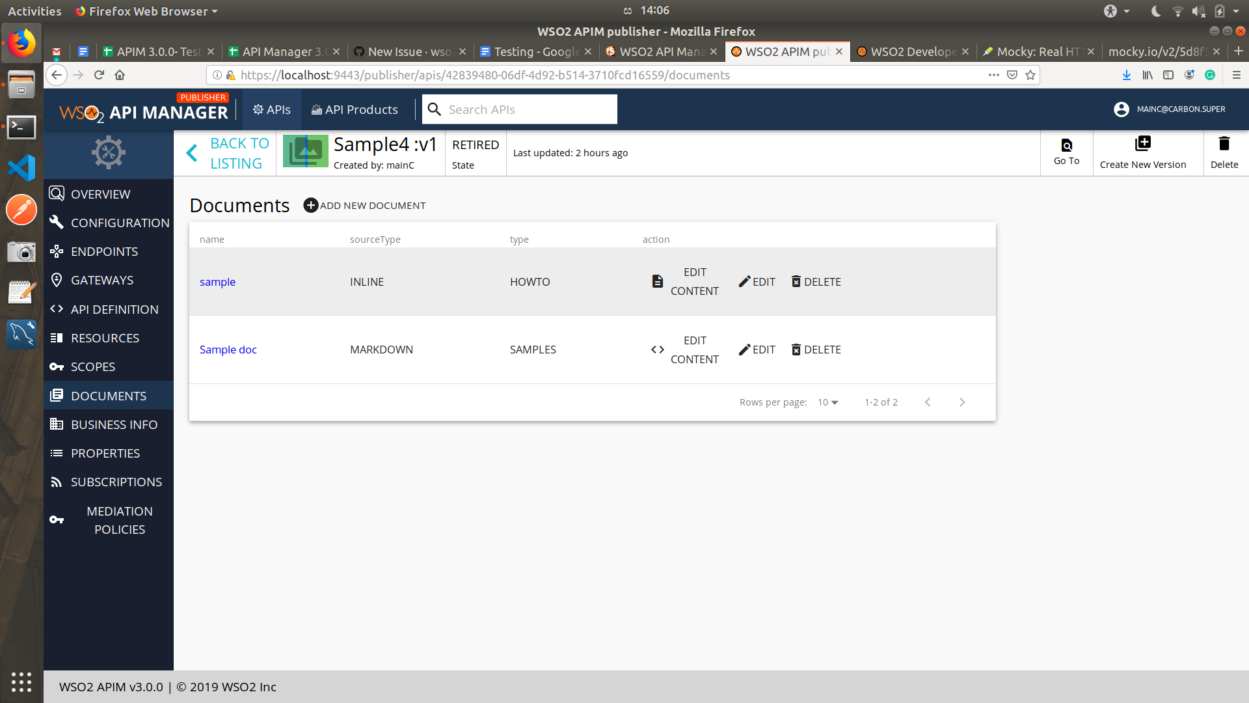
Task: Open the Sample doc document link
Action: 228,350
